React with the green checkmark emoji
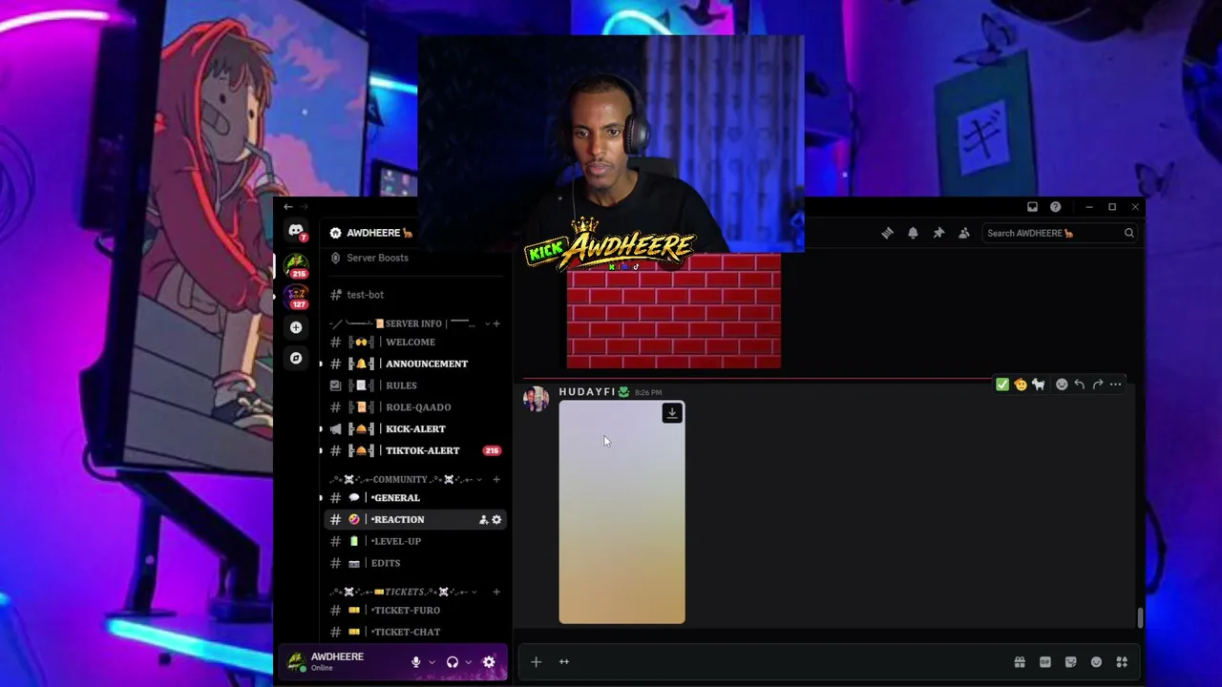The width and height of the screenshot is (1222, 687). pos(1002,385)
